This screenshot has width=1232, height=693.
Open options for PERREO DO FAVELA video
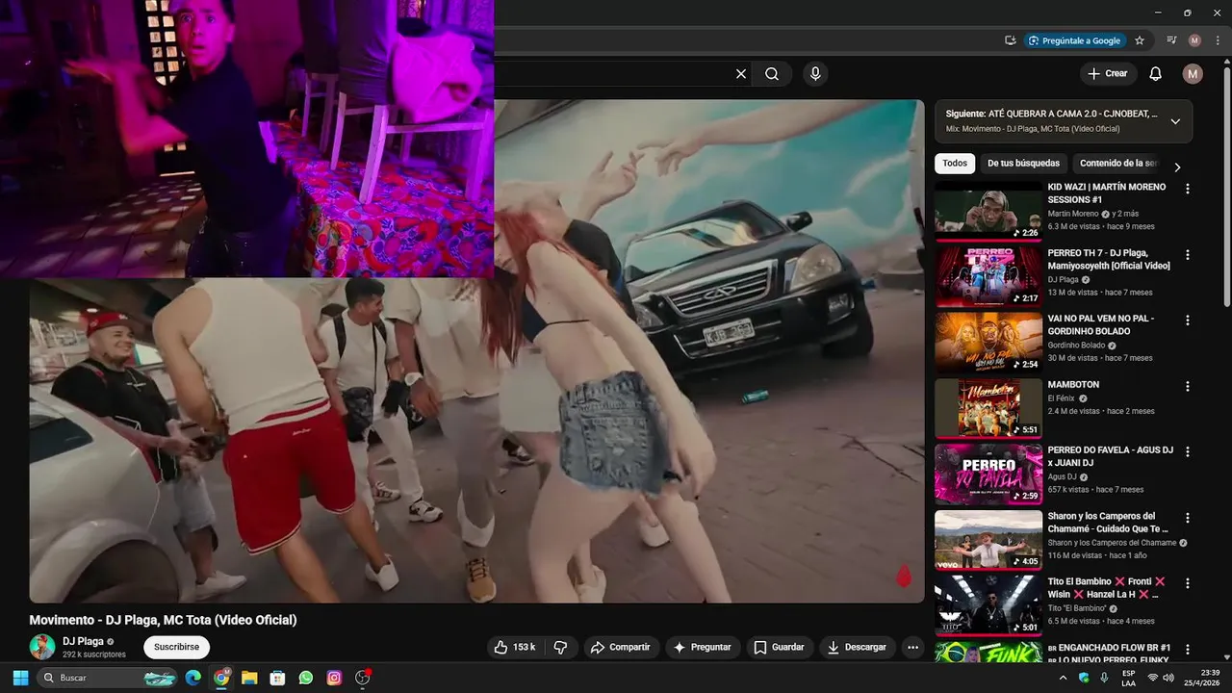point(1187,451)
